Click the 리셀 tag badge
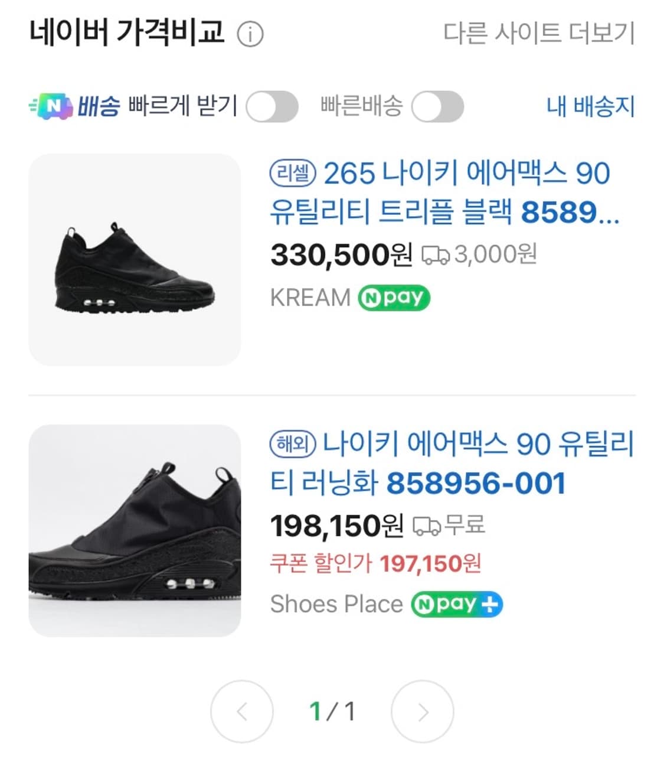Image resolution: width=664 pixels, height=770 pixels. 293,173
